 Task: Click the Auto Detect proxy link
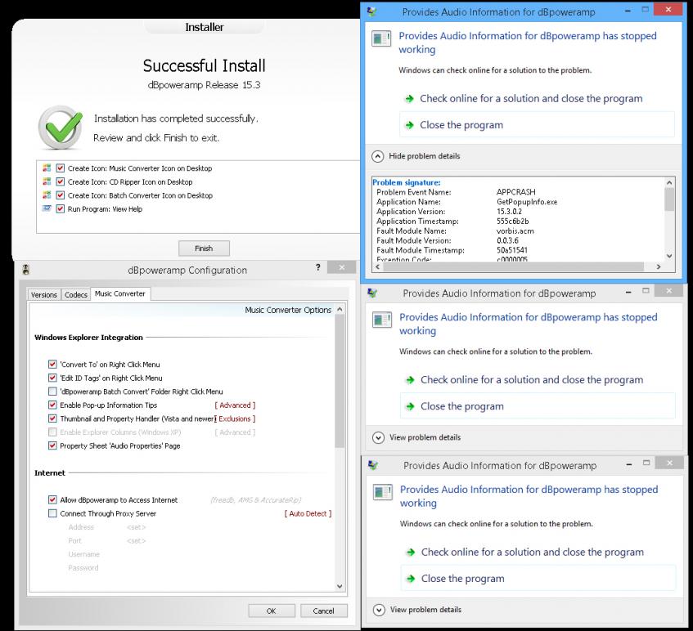pos(308,514)
